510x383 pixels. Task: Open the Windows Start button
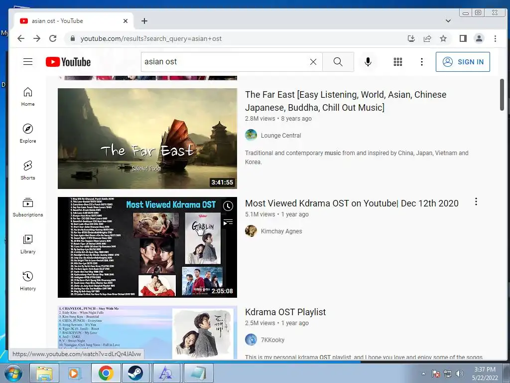(13, 373)
